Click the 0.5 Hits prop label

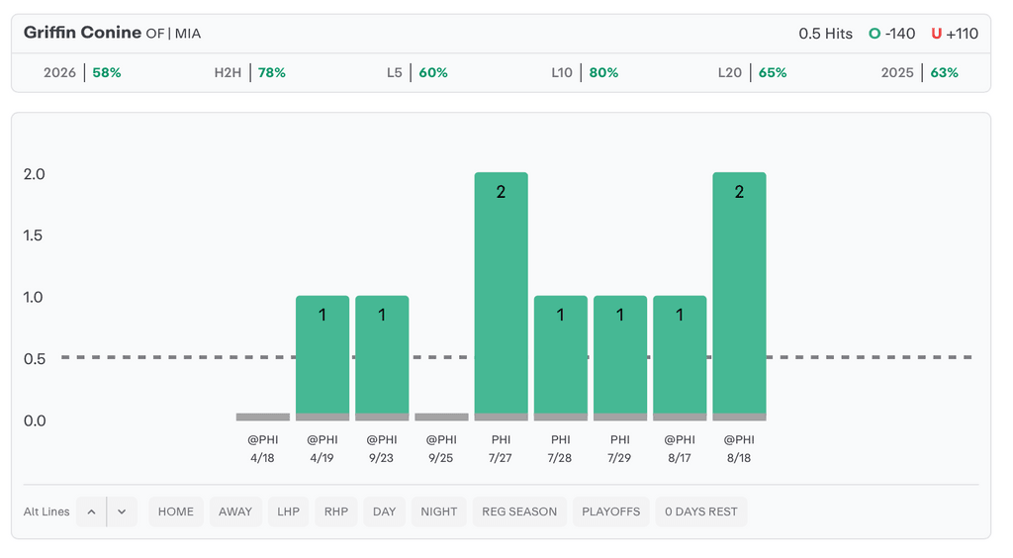[825, 34]
